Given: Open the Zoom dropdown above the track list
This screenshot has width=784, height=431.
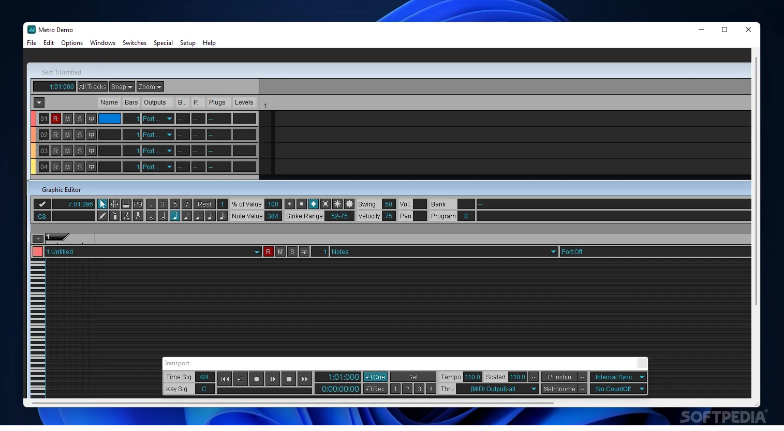Looking at the screenshot, I should click(x=150, y=86).
